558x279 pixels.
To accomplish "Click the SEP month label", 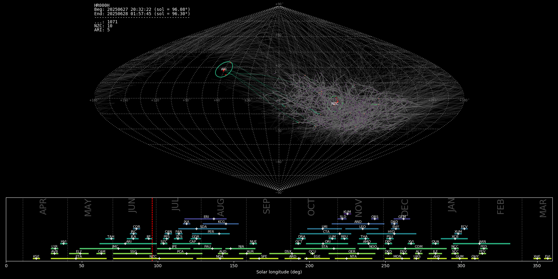I will pos(267,206).
